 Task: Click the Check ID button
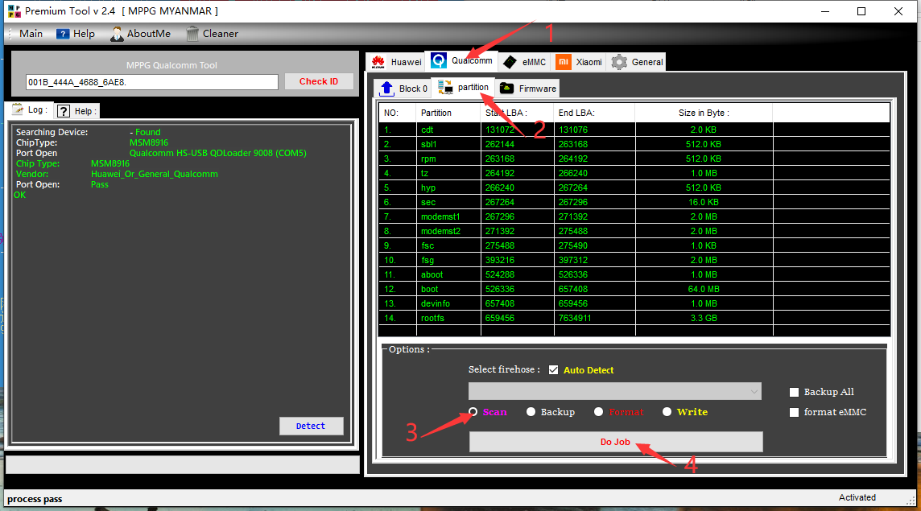pos(319,81)
